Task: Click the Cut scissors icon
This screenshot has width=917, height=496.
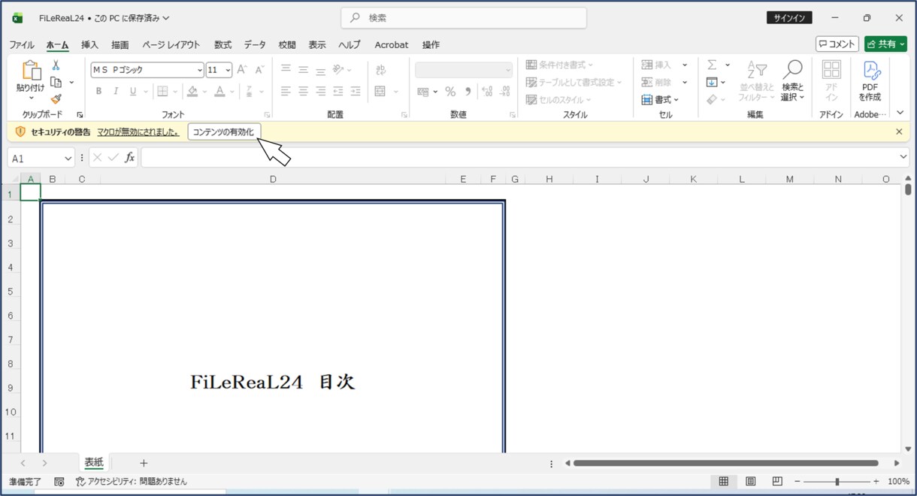Action: 56,65
